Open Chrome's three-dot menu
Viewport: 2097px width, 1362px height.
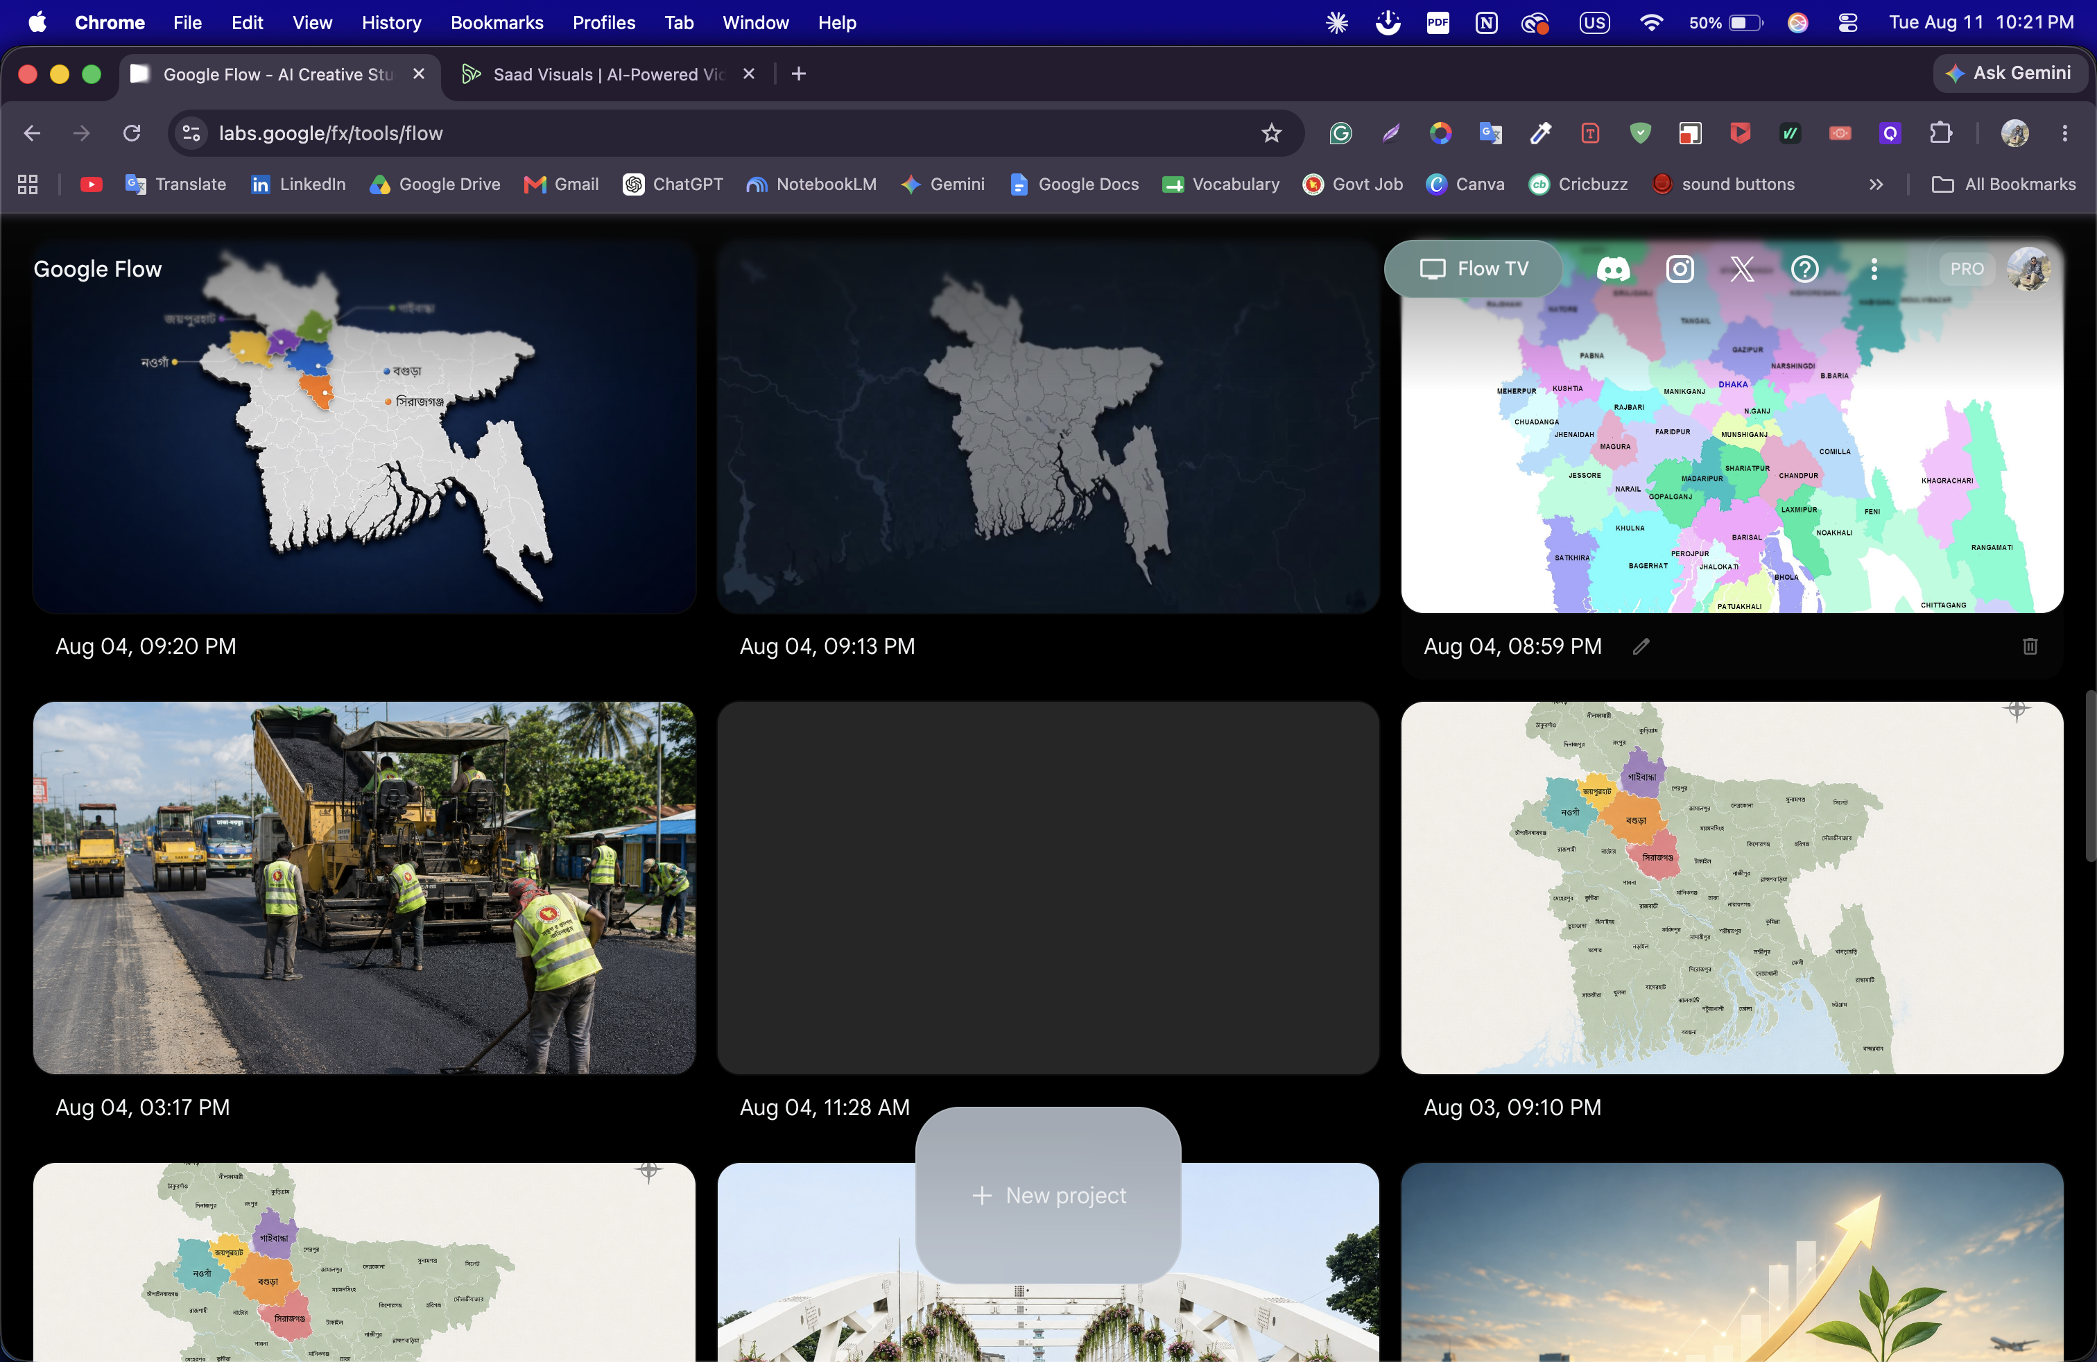(x=2064, y=133)
